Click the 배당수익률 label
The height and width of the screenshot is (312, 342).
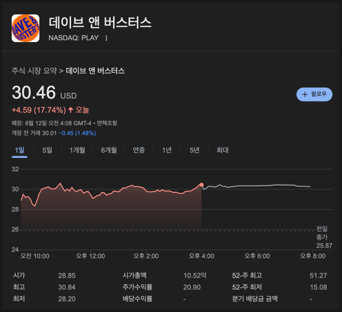tap(137, 299)
